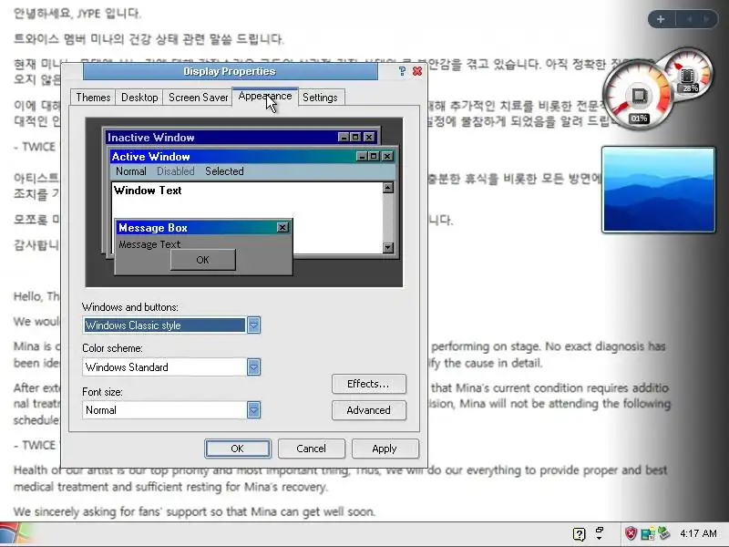Click the preview Inactive Window maximize icon
The height and width of the screenshot is (547, 729).
click(x=355, y=138)
